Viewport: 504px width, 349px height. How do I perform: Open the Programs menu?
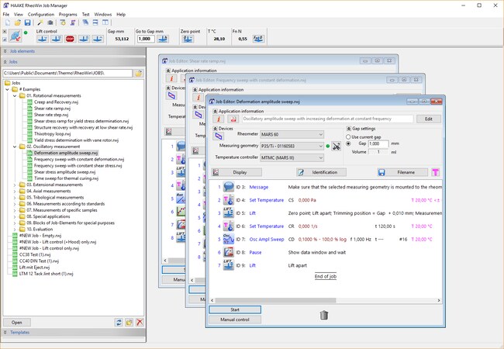pos(67,14)
